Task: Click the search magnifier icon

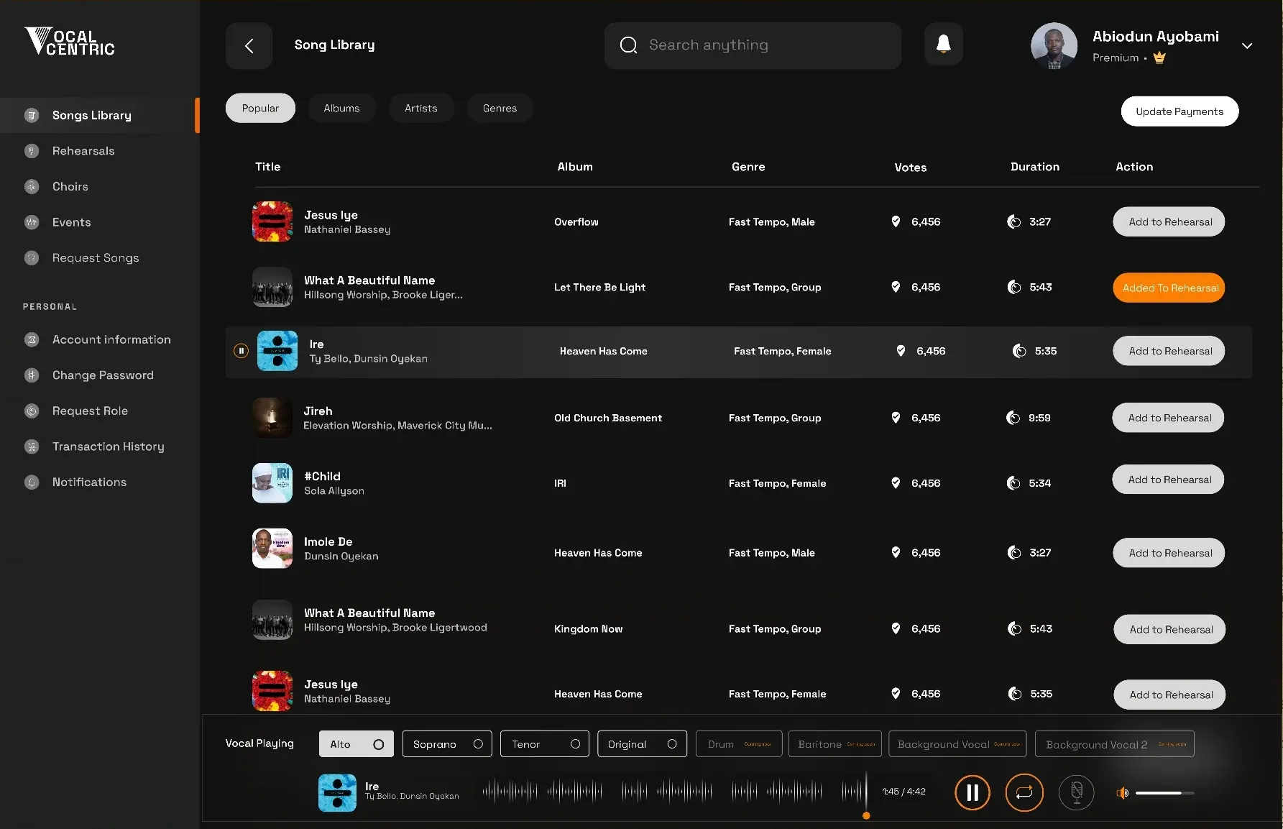Action: [x=628, y=45]
